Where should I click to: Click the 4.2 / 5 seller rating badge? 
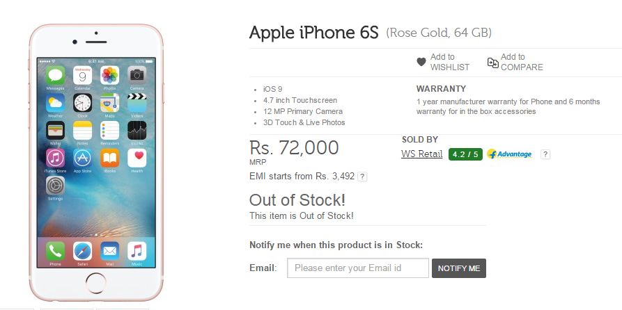click(464, 154)
